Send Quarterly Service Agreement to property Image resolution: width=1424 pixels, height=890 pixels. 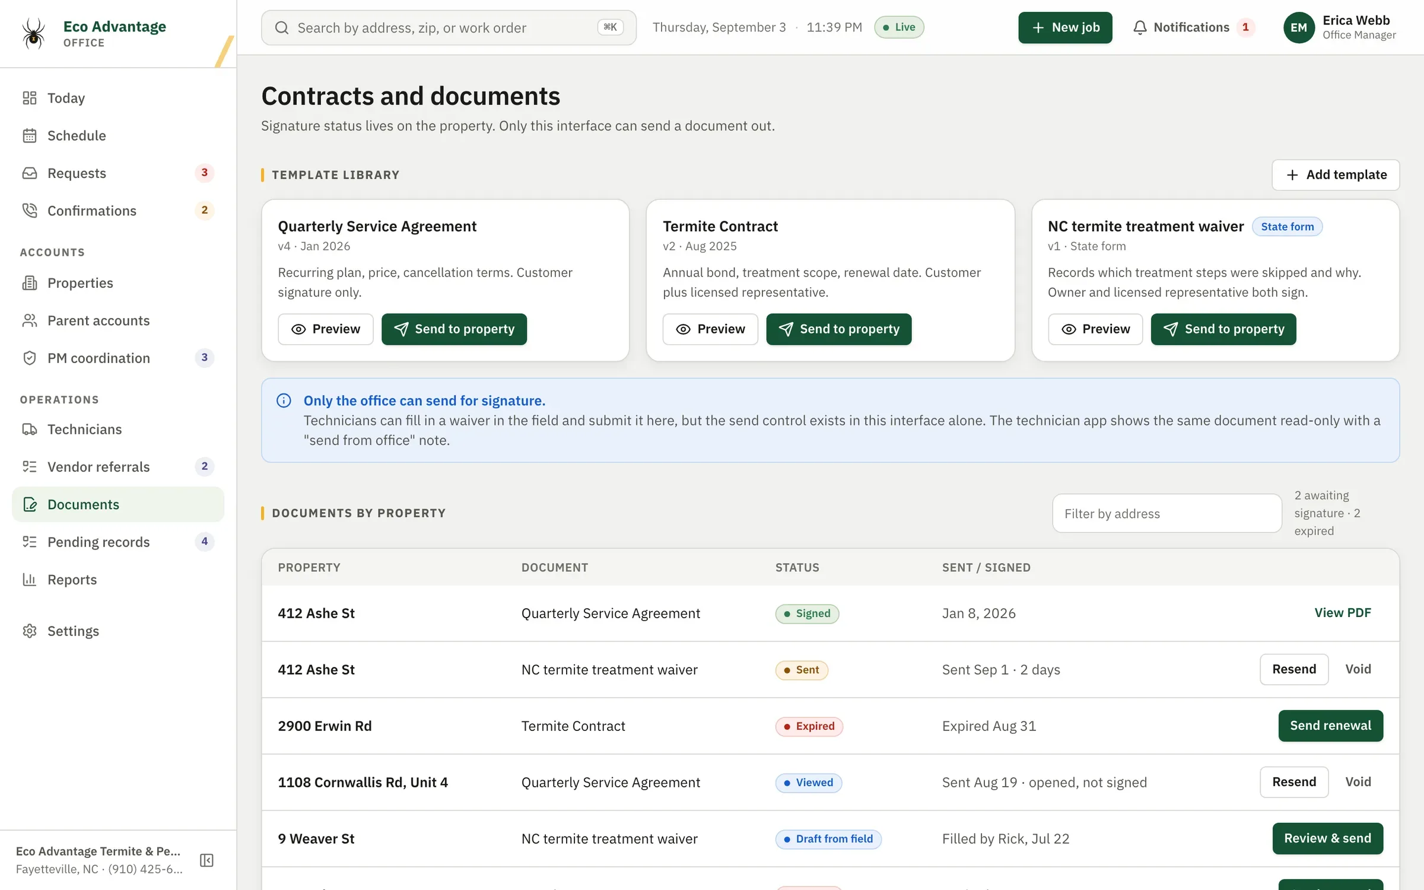tap(454, 329)
